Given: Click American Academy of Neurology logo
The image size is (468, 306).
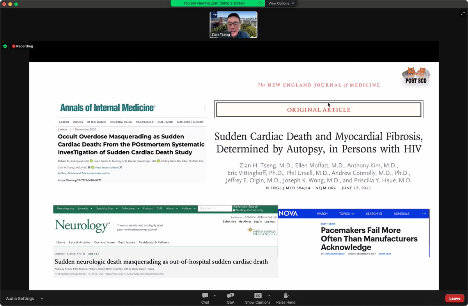Looking at the screenshot, I should [262, 231].
